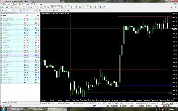Open the Indicators list dropdown
Screen dimensions: 178x111
click(96, 7)
